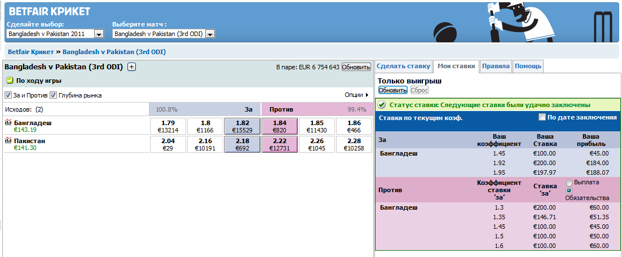
Task: Select Bangladesh lay price 1.85
Action: pos(317,126)
